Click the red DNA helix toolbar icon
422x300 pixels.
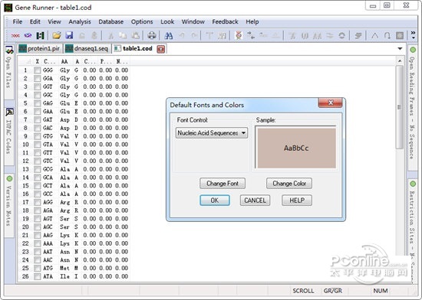click(x=239, y=35)
